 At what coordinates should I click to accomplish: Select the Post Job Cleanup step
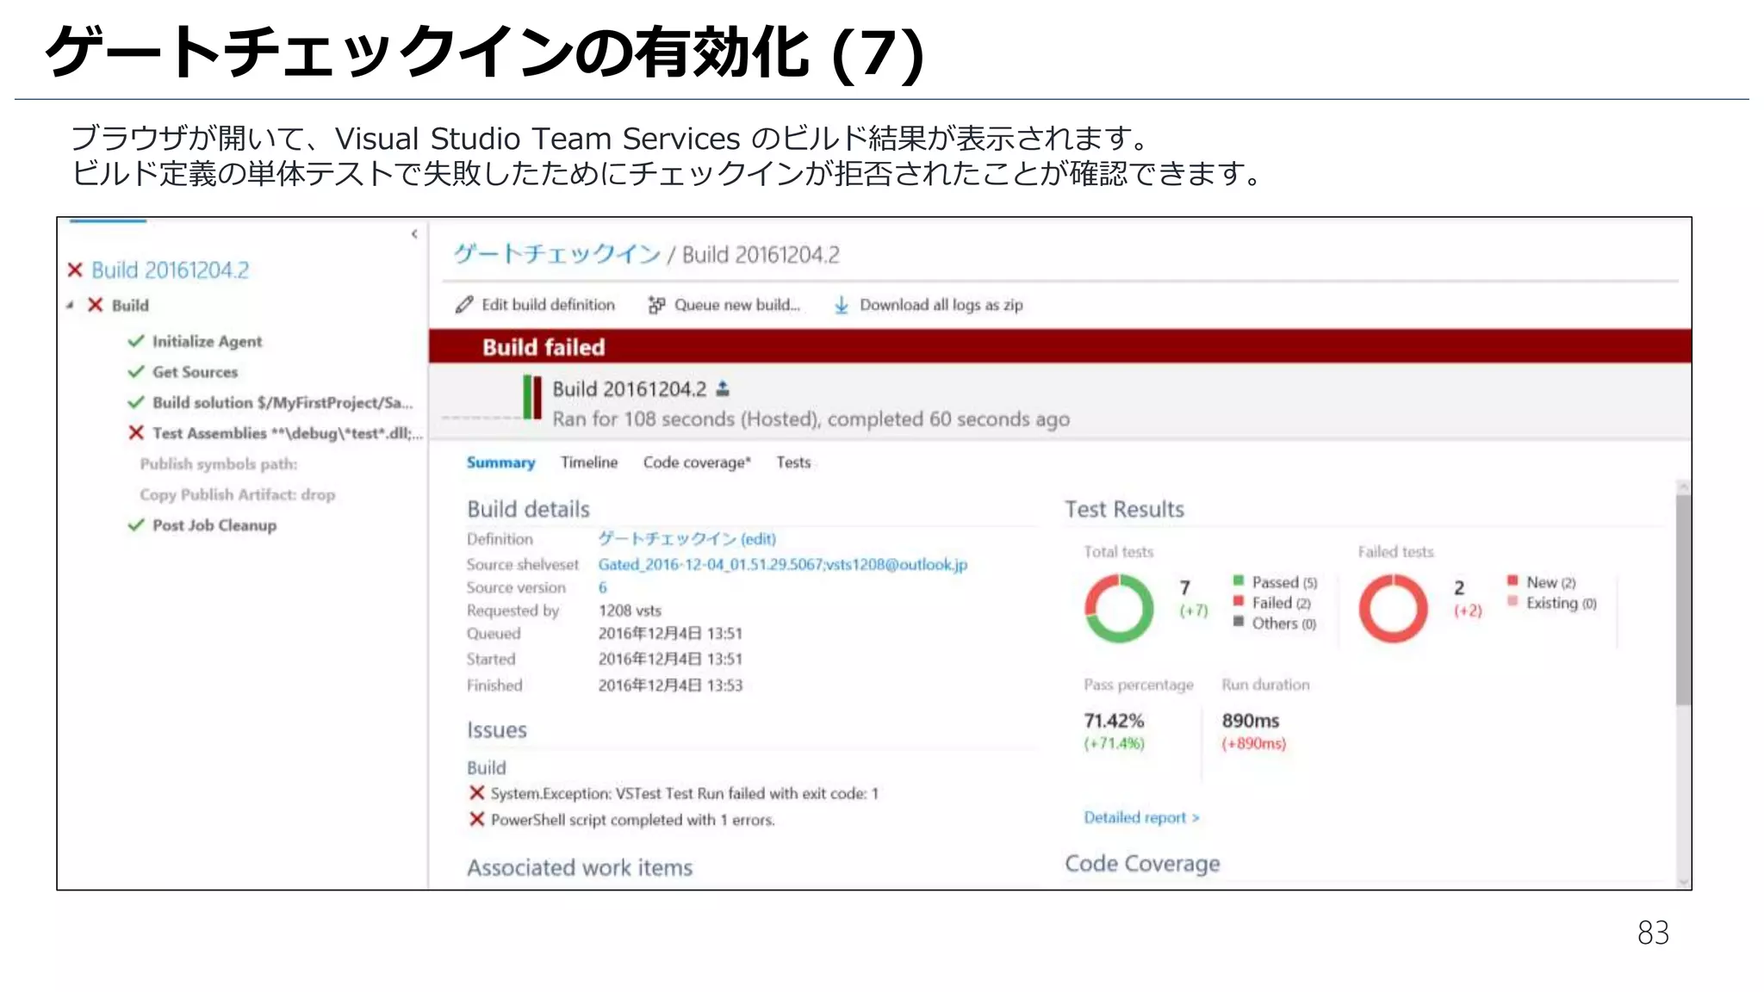(214, 525)
